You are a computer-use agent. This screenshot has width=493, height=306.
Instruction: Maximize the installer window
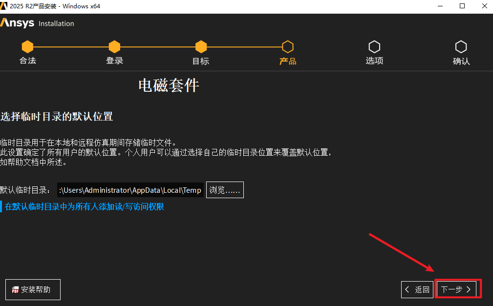462,6
